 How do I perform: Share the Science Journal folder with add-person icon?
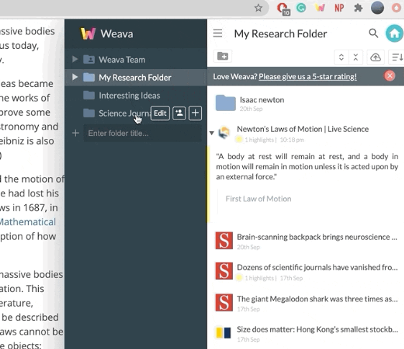[179, 113]
